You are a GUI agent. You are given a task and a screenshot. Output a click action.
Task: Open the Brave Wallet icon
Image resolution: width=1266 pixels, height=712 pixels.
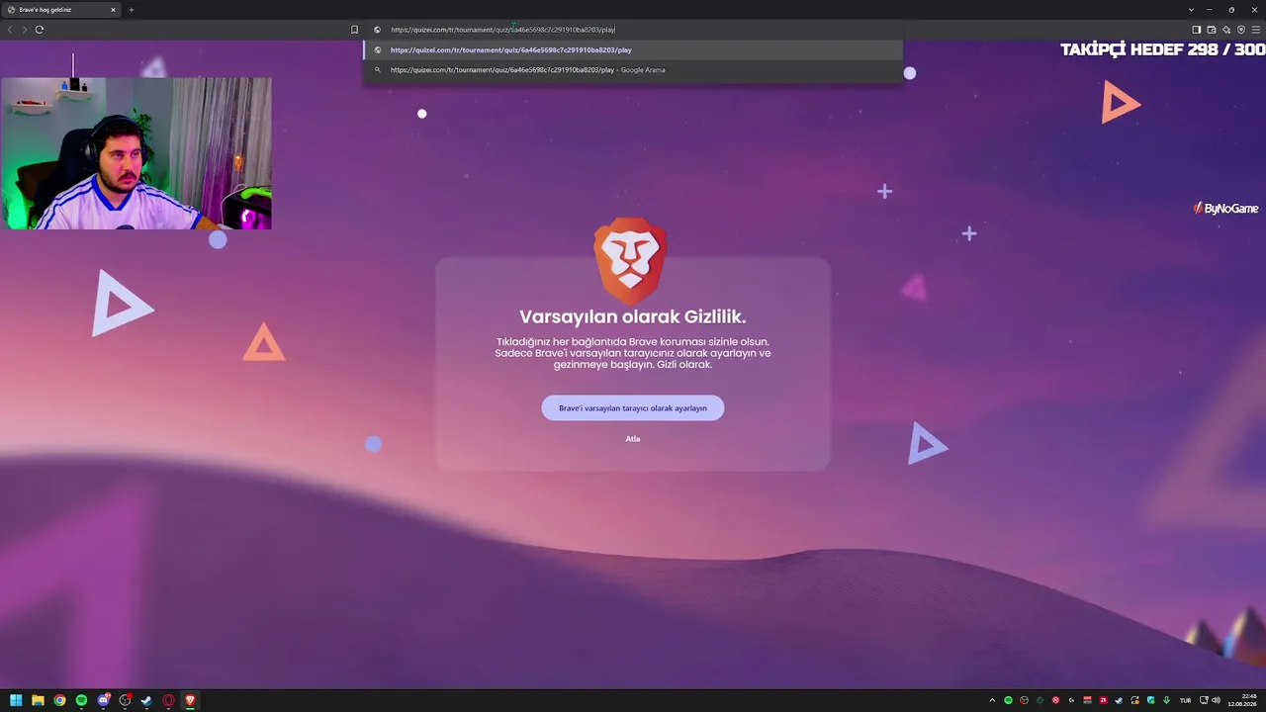tap(1212, 30)
